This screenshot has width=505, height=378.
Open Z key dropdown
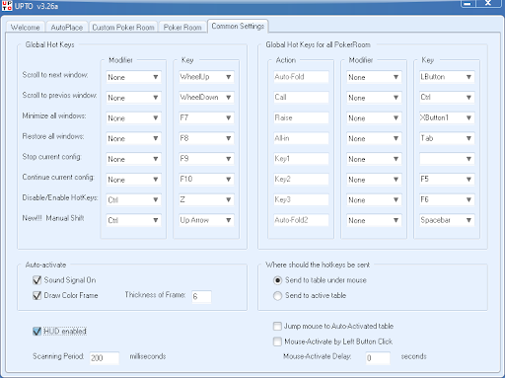[x=206, y=199]
